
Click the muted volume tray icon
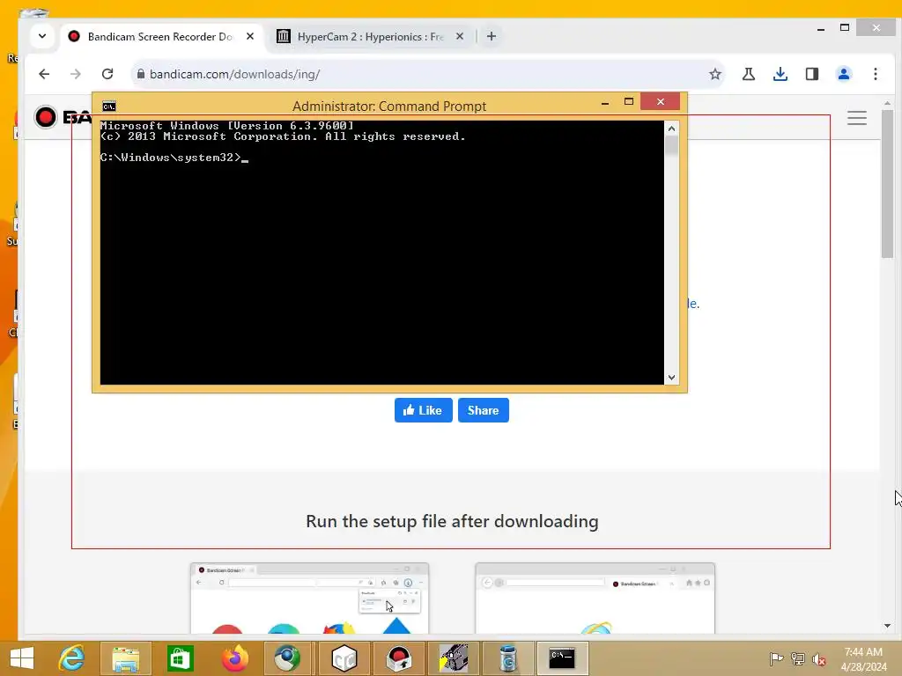(819, 658)
